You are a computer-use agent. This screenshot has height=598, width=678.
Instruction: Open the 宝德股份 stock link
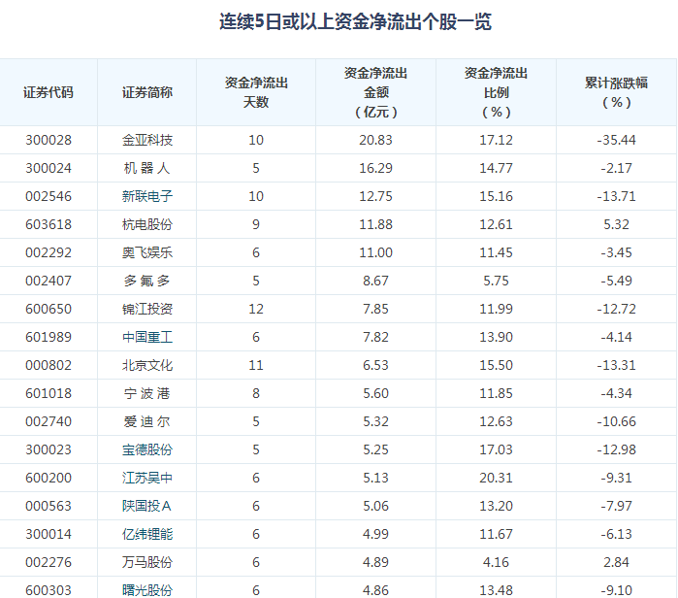(147, 449)
